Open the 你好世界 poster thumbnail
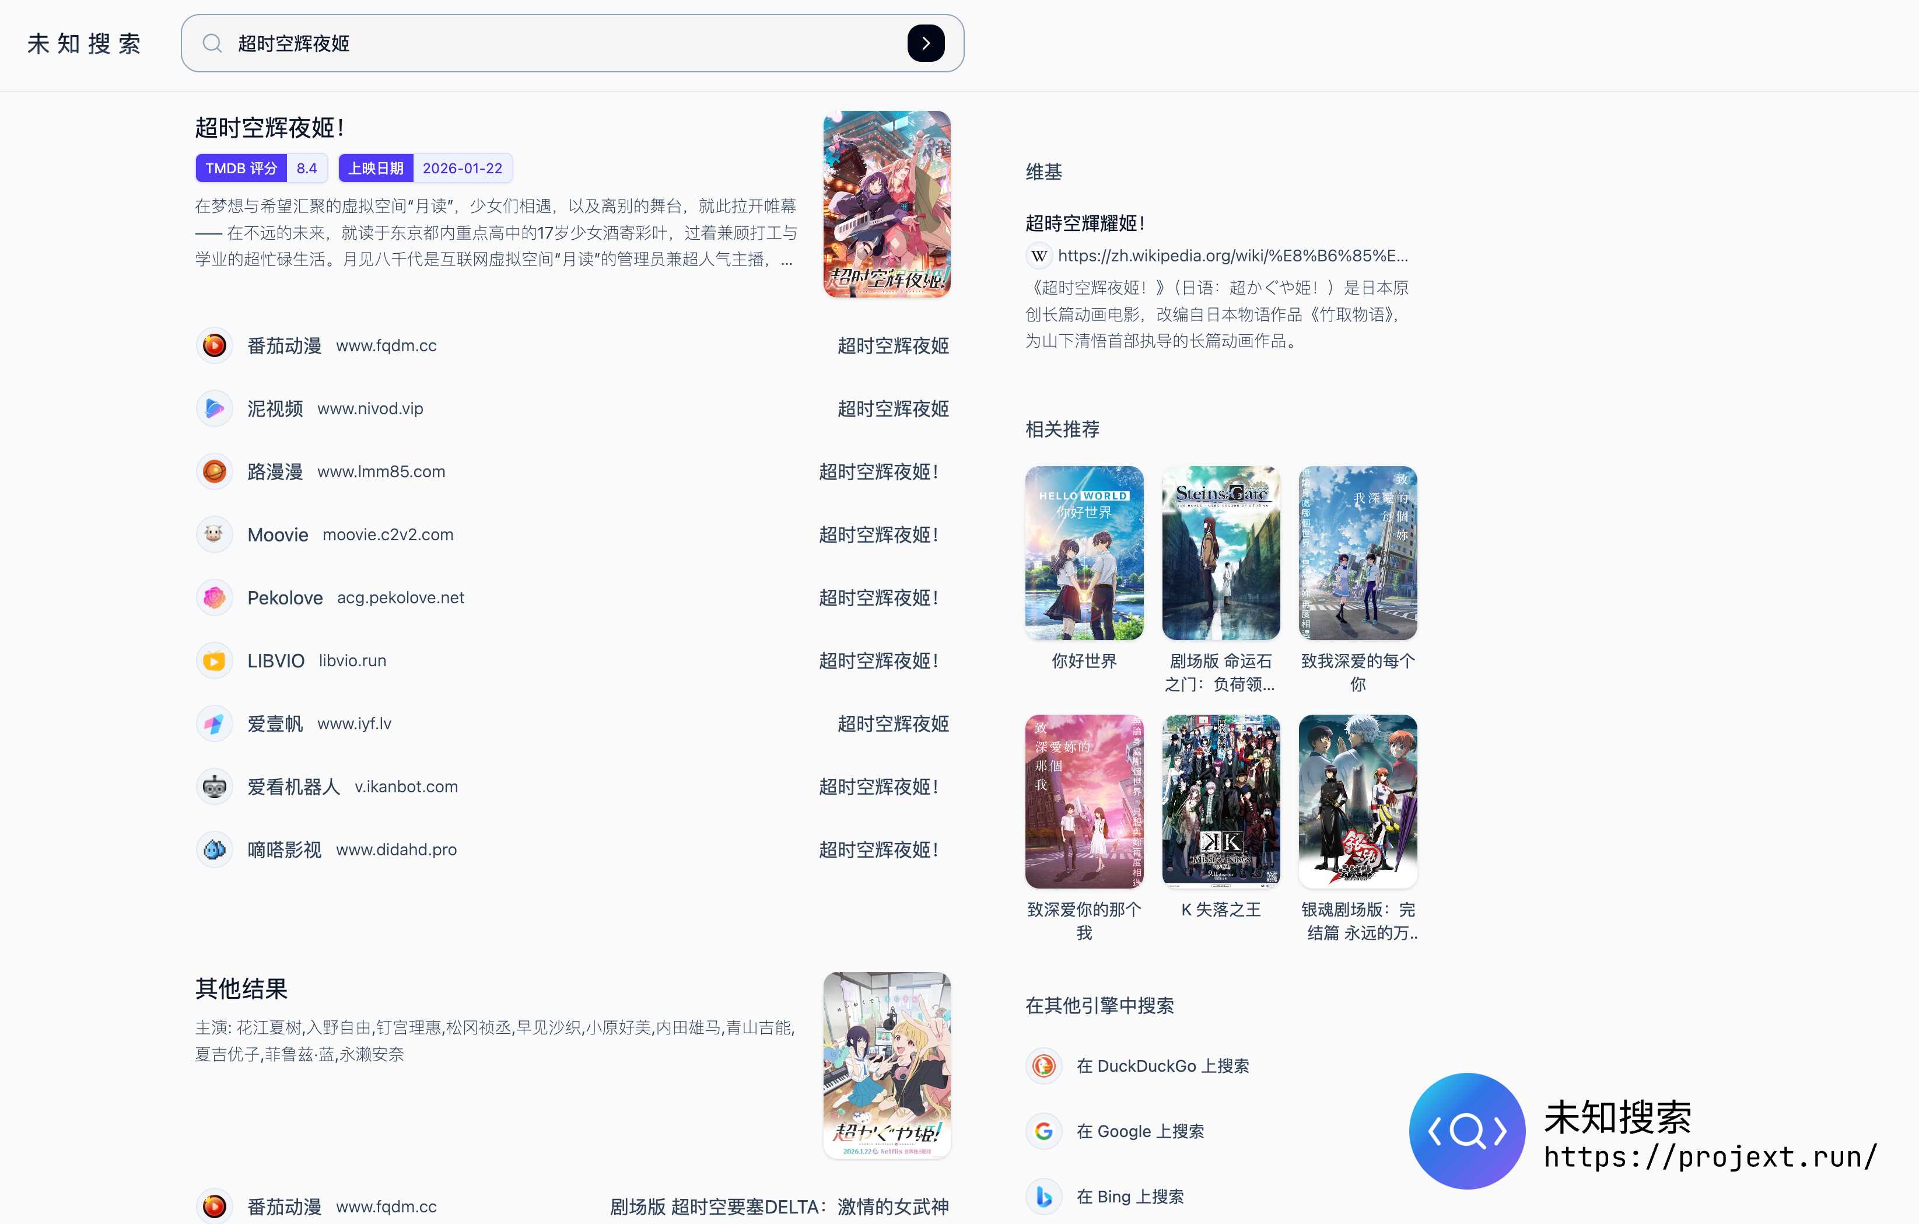This screenshot has height=1224, width=1919. tap(1084, 553)
